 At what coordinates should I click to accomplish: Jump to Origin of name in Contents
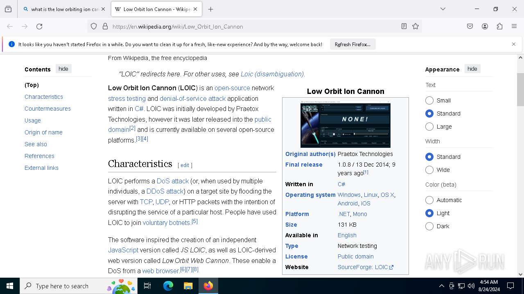click(43, 132)
